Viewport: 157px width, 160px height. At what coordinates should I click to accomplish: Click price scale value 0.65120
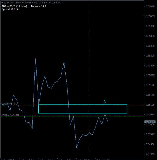point(150,105)
